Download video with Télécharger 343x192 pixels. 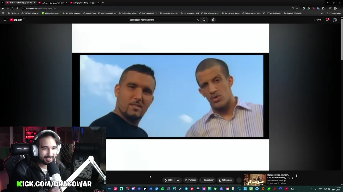[x=225, y=180]
